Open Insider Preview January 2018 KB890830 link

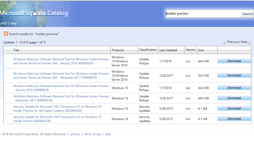(61, 88)
